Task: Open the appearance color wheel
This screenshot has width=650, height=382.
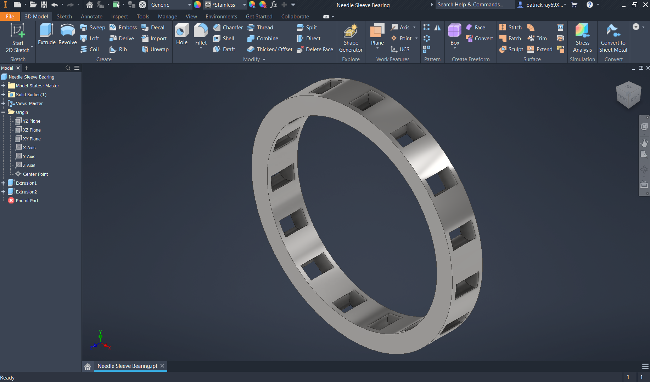Action: pos(197,5)
